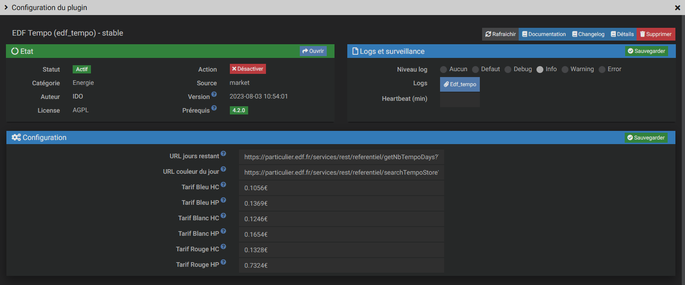Click the 4.2.0 prerequisite badge
This screenshot has height=285, width=685.
click(x=239, y=110)
